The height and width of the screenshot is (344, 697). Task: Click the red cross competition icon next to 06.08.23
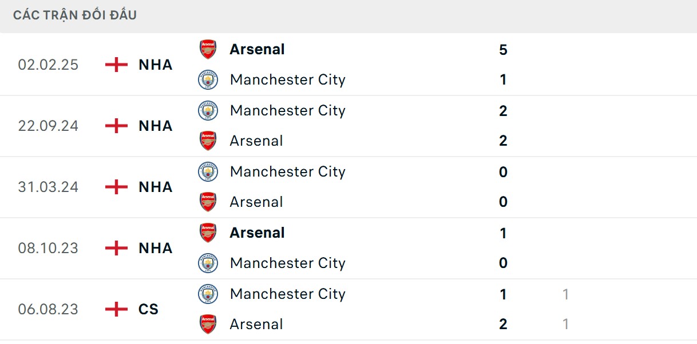tap(116, 309)
